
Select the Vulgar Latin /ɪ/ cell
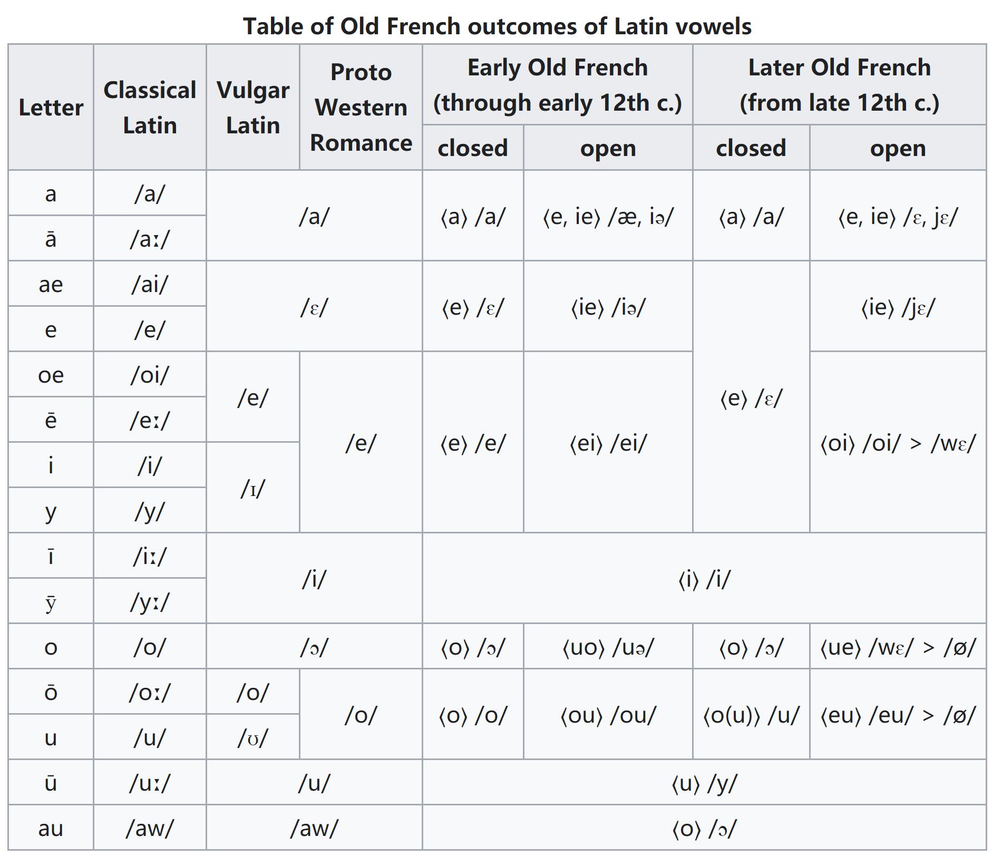(x=252, y=488)
